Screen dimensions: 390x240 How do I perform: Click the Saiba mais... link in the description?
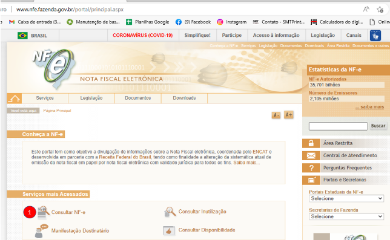coord(246,163)
